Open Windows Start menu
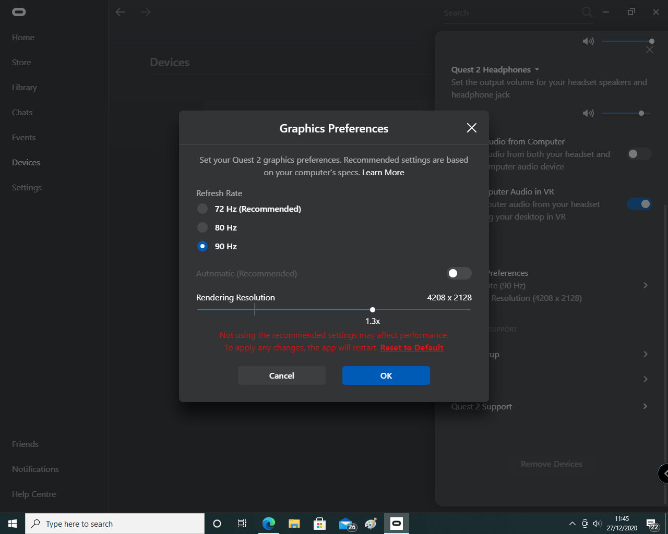Screen dimensions: 668x534 pyautogui.click(x=13, y=524)
